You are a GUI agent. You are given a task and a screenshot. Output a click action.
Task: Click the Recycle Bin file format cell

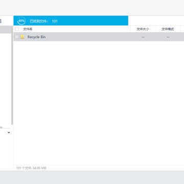168,37
